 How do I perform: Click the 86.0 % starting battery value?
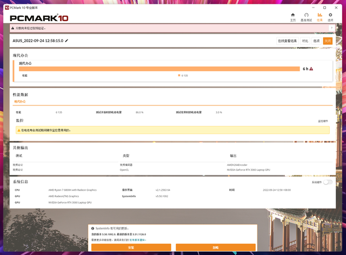pyautogui.click(x=139, y=112)
